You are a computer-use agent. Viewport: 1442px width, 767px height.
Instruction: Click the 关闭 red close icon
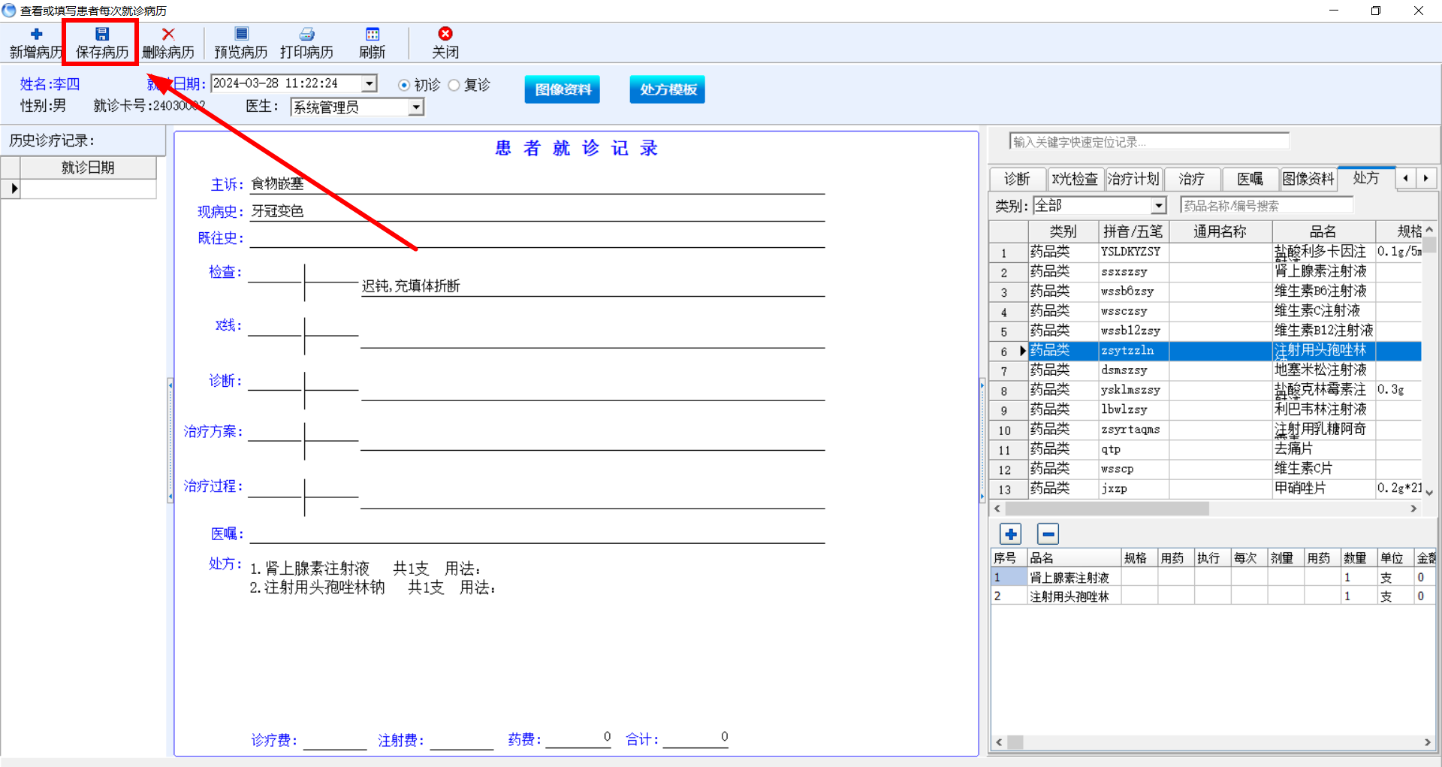[x=445, y=34]
